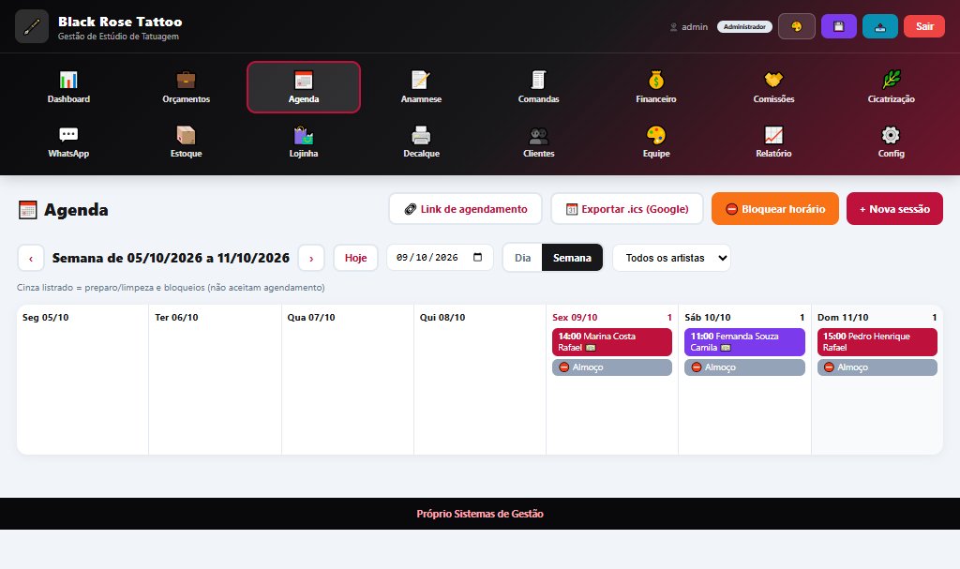Open Config gear icon
960x569 pixels.
coord(892,134)
